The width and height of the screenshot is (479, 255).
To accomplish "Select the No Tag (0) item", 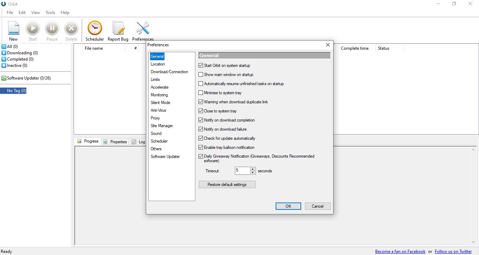I will click(x=13, y=91).
